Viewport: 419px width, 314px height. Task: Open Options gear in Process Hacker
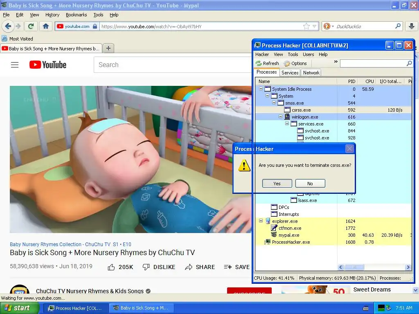coord(287,63)
